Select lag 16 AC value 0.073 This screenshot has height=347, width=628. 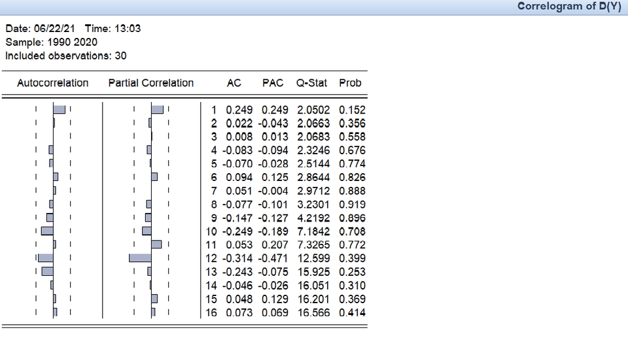(x=239, y=313)
